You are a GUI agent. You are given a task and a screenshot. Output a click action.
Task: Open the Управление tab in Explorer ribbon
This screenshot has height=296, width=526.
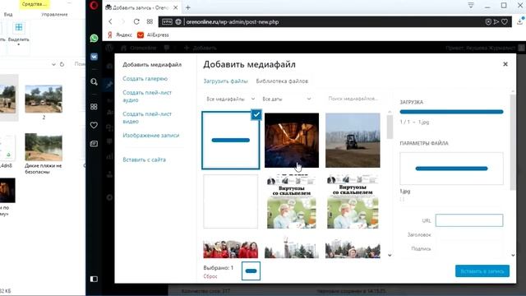coord(54,15)
